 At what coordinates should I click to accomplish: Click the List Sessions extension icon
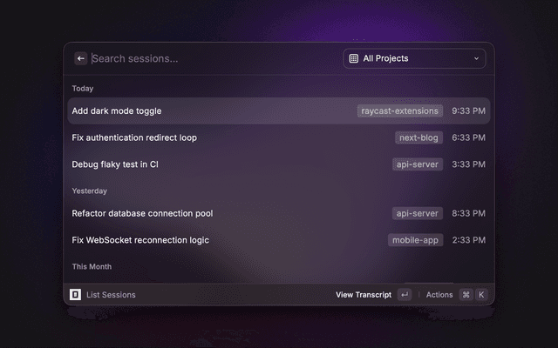(75, 294)
